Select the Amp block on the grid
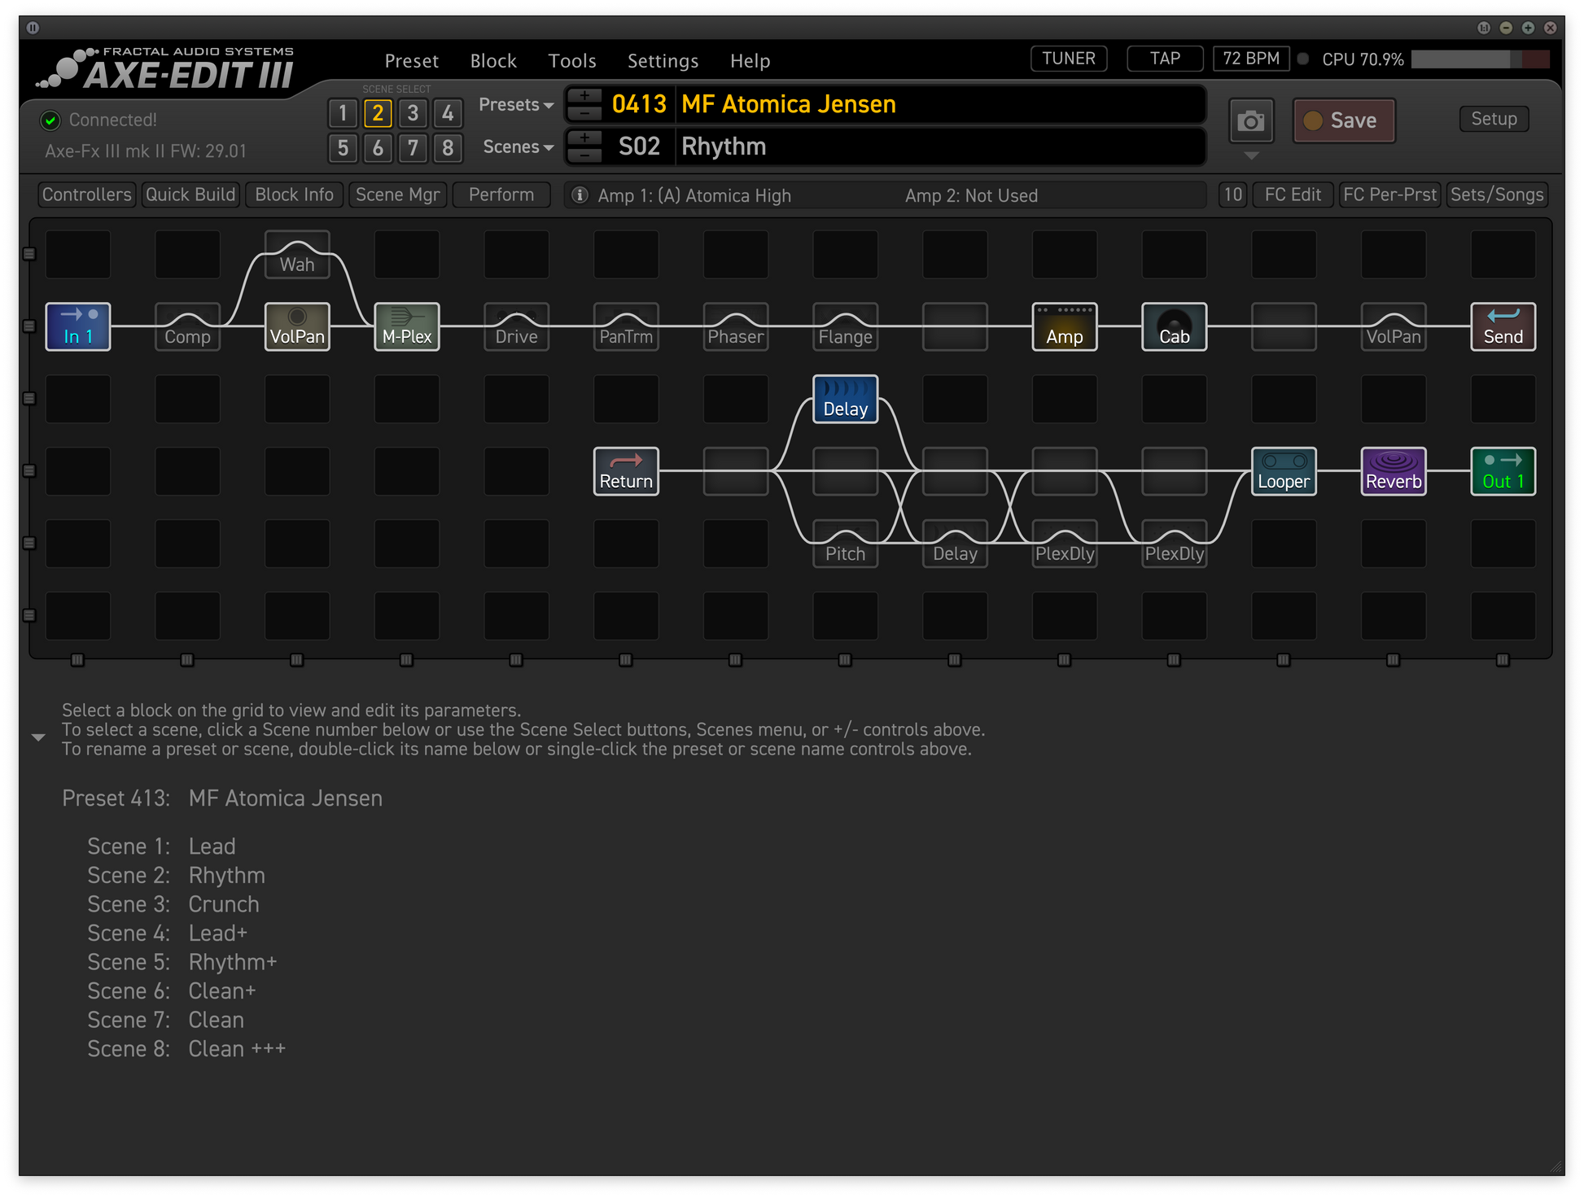The image size is (1584, 1198). (1064, 327)
